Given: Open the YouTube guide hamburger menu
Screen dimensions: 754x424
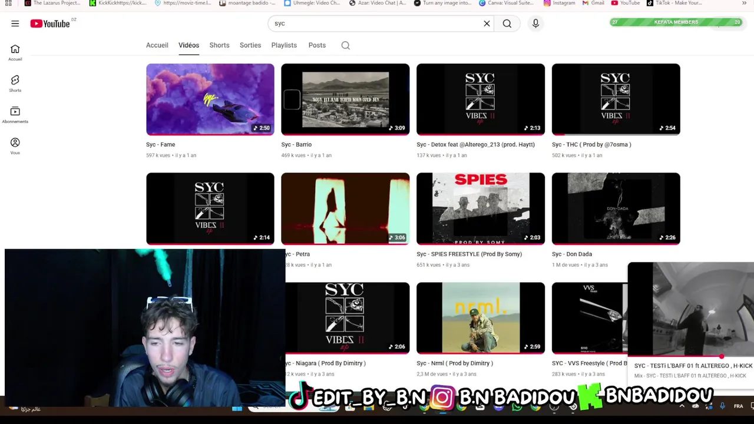Looking at the screenshot, I should [15, 24].
